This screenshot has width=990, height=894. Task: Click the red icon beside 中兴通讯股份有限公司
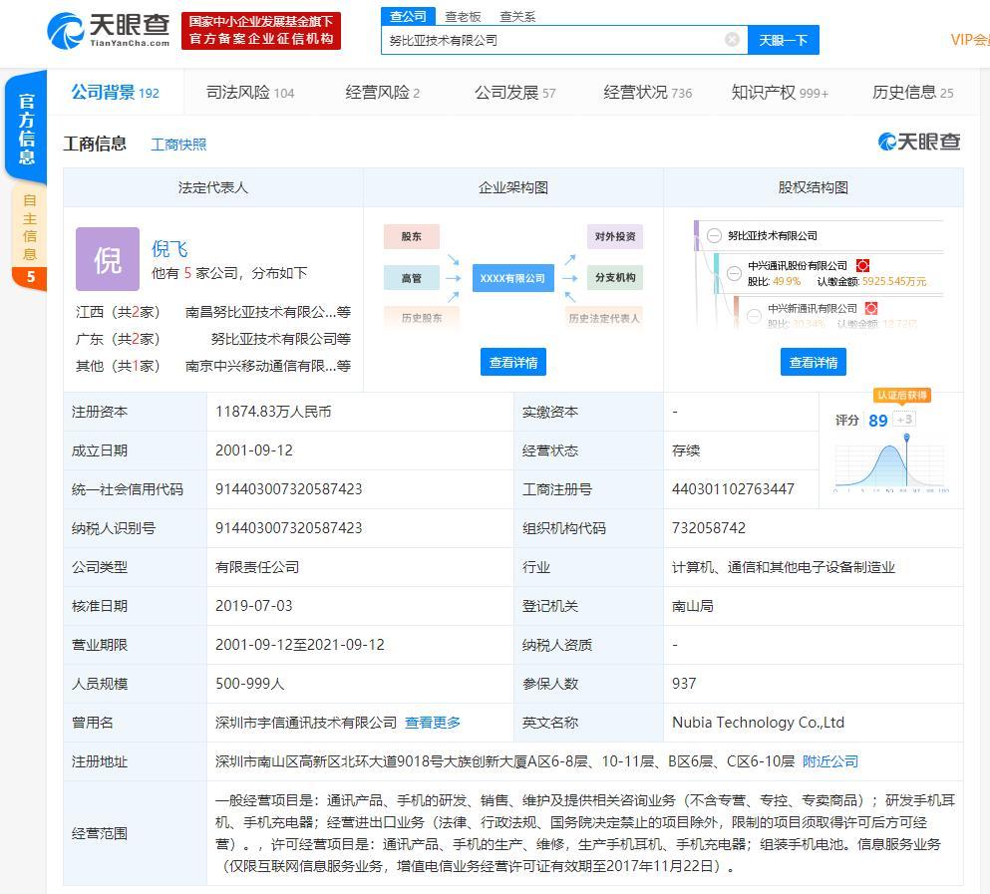862,265
